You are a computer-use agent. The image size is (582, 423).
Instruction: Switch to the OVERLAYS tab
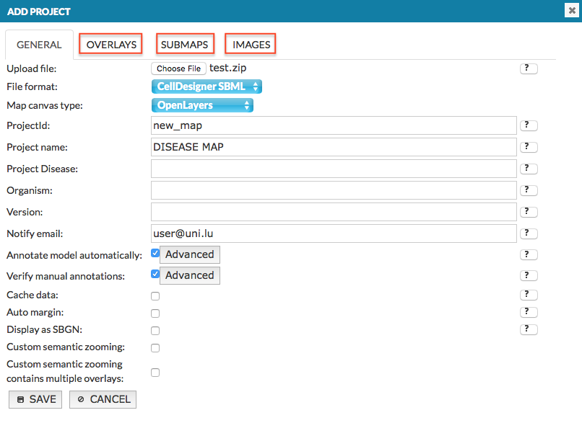pos(111,45)
